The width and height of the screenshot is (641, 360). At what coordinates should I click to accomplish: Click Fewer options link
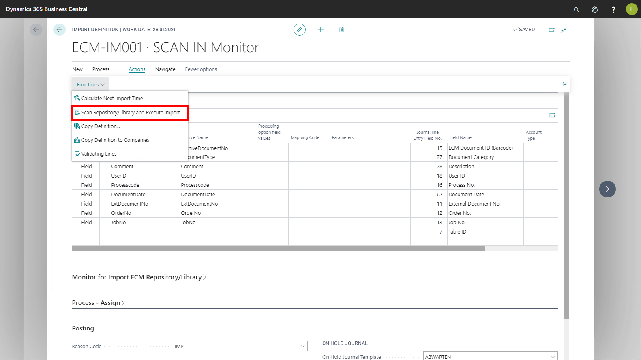201,69
